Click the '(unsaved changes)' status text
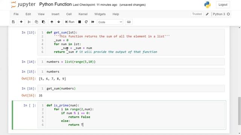 pos(133,5)
